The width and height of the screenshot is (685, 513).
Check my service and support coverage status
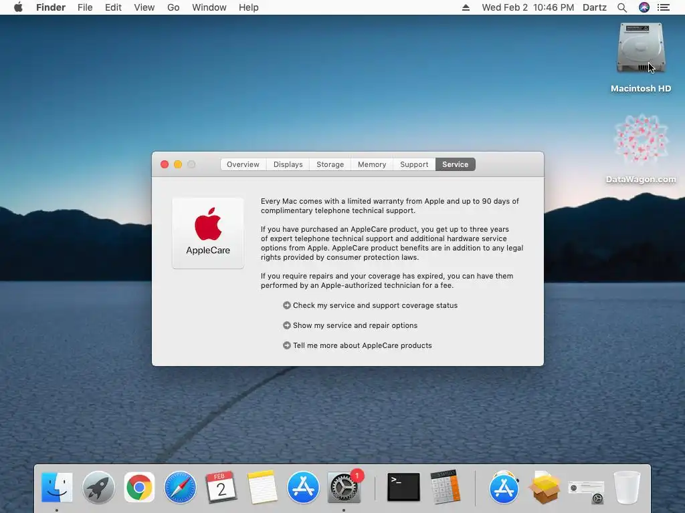[x=370, y=305]
